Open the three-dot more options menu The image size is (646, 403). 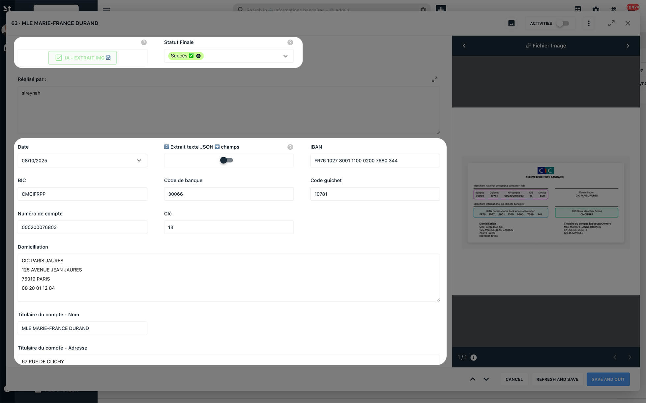[589, 23]
